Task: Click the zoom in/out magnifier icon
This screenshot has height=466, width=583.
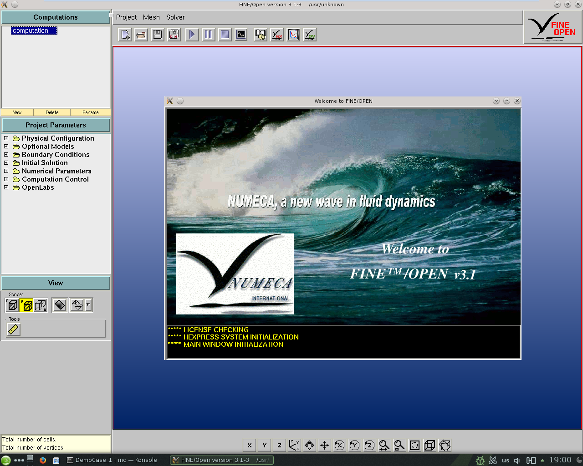Action: 385,445
